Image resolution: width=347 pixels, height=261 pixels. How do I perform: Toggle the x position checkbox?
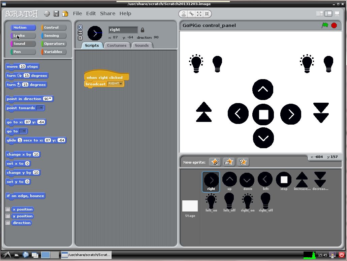pos(7,209)
